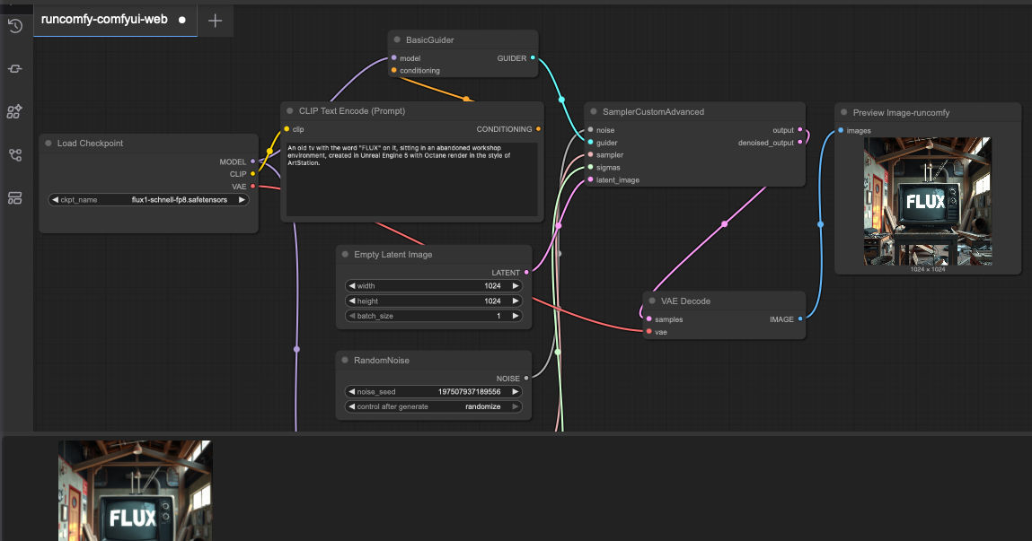Click the SamplerCustomAdvanced node title

(x=653, y=112)
